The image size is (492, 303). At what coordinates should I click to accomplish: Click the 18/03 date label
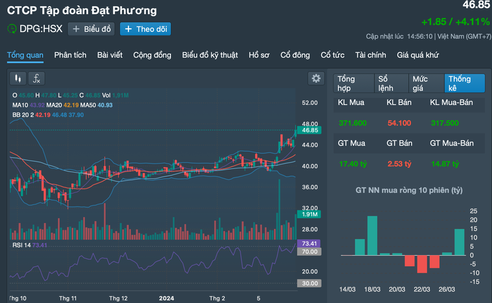click(372, 289)
